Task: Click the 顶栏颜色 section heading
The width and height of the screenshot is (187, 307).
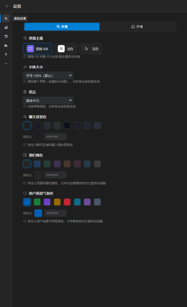Action: coord(36,155)
